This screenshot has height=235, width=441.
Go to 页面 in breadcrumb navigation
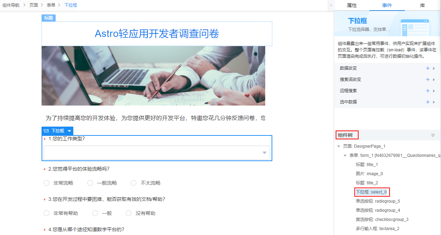click(34, 5)
